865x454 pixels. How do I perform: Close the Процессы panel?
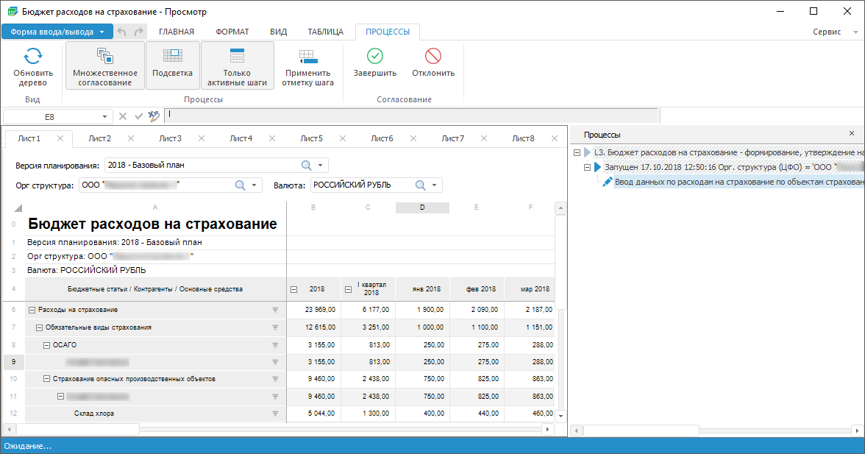coord(852,134)
